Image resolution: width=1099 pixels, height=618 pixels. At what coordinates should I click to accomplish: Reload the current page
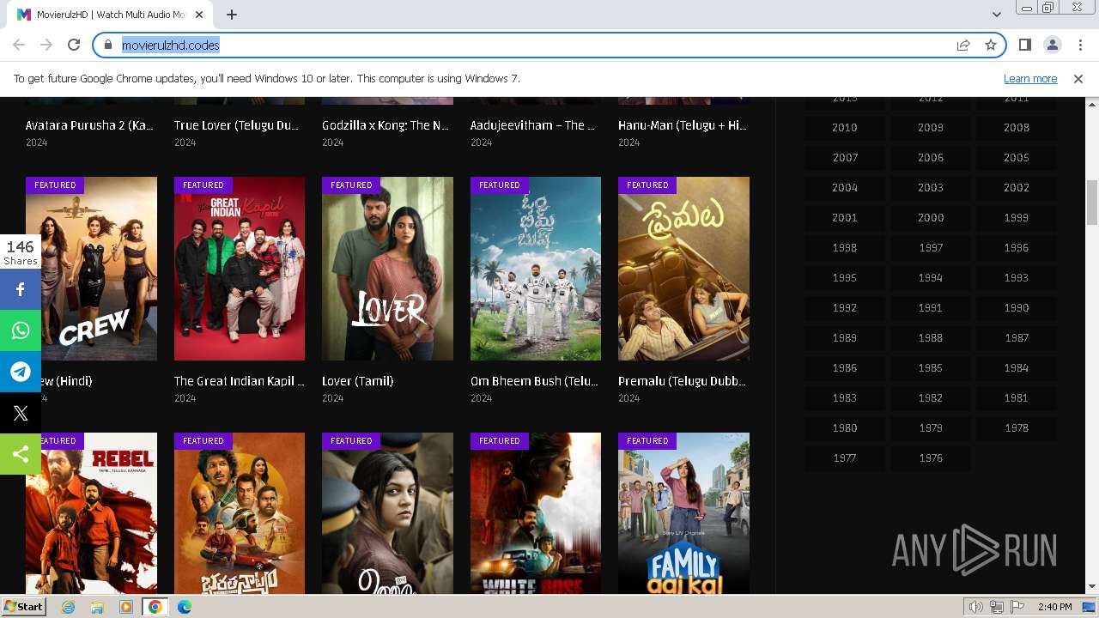tap(74, 45)
